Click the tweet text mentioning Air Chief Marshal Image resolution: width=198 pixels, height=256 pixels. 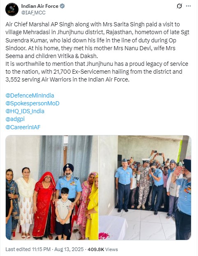(97, 40)
